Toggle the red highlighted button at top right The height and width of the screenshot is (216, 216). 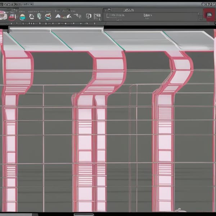point(209,15)
